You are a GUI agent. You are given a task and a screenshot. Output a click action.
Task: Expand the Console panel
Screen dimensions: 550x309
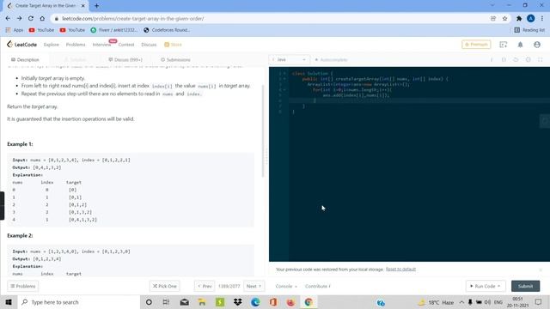286,286
